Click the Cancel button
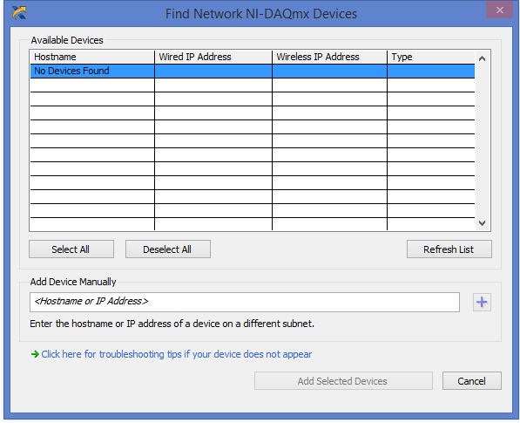 click(x=471, y=381)
